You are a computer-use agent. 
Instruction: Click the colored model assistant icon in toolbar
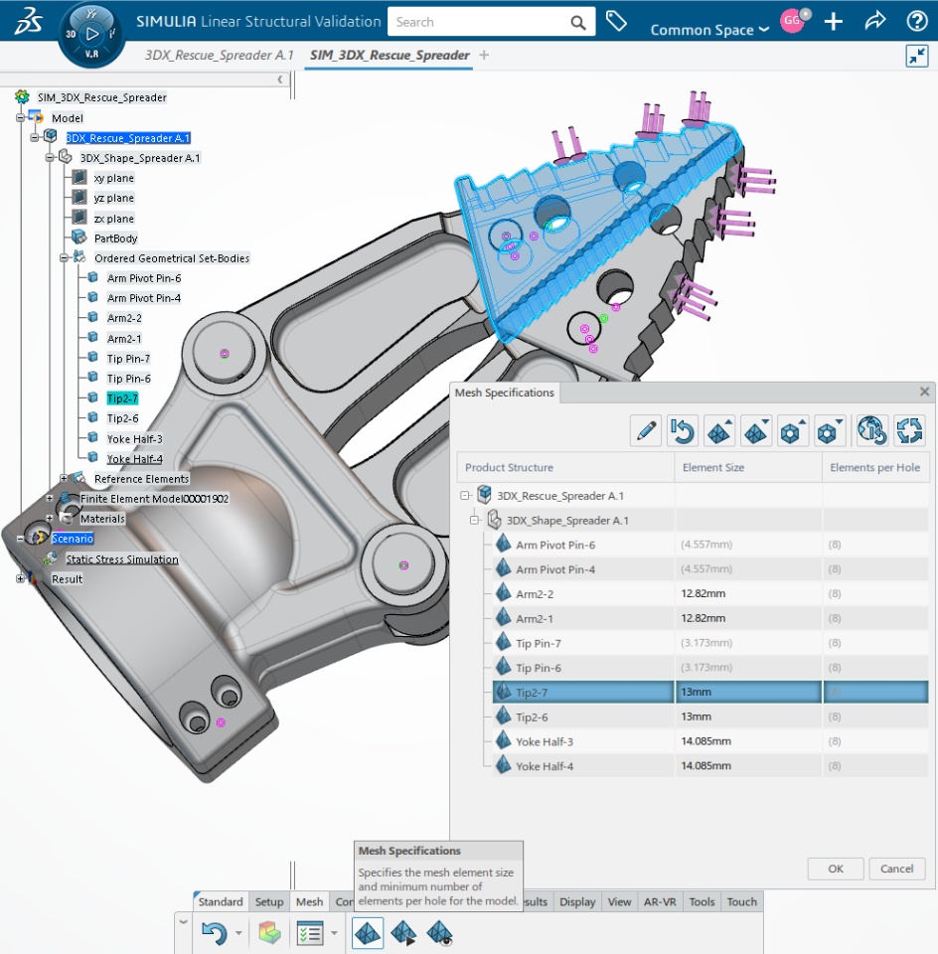[269, 933]
